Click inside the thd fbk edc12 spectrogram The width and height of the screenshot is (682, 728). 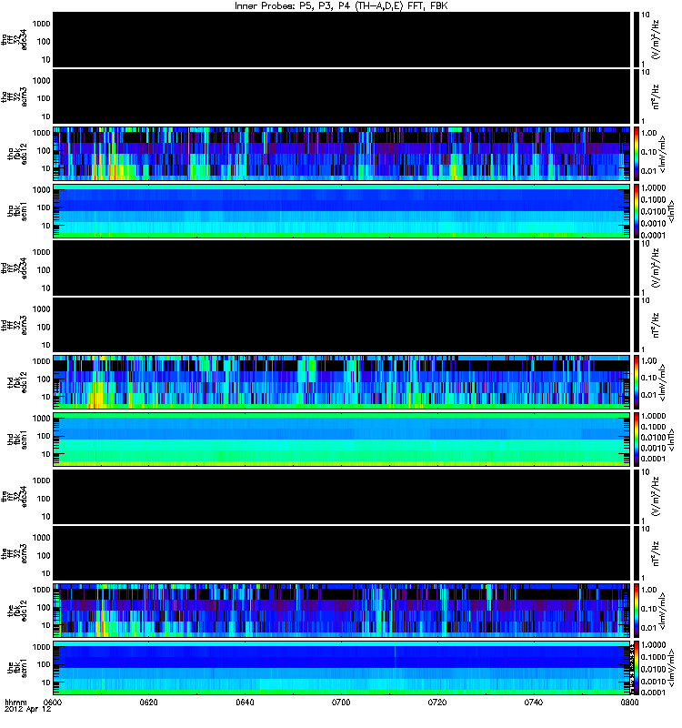coord(342,382)
